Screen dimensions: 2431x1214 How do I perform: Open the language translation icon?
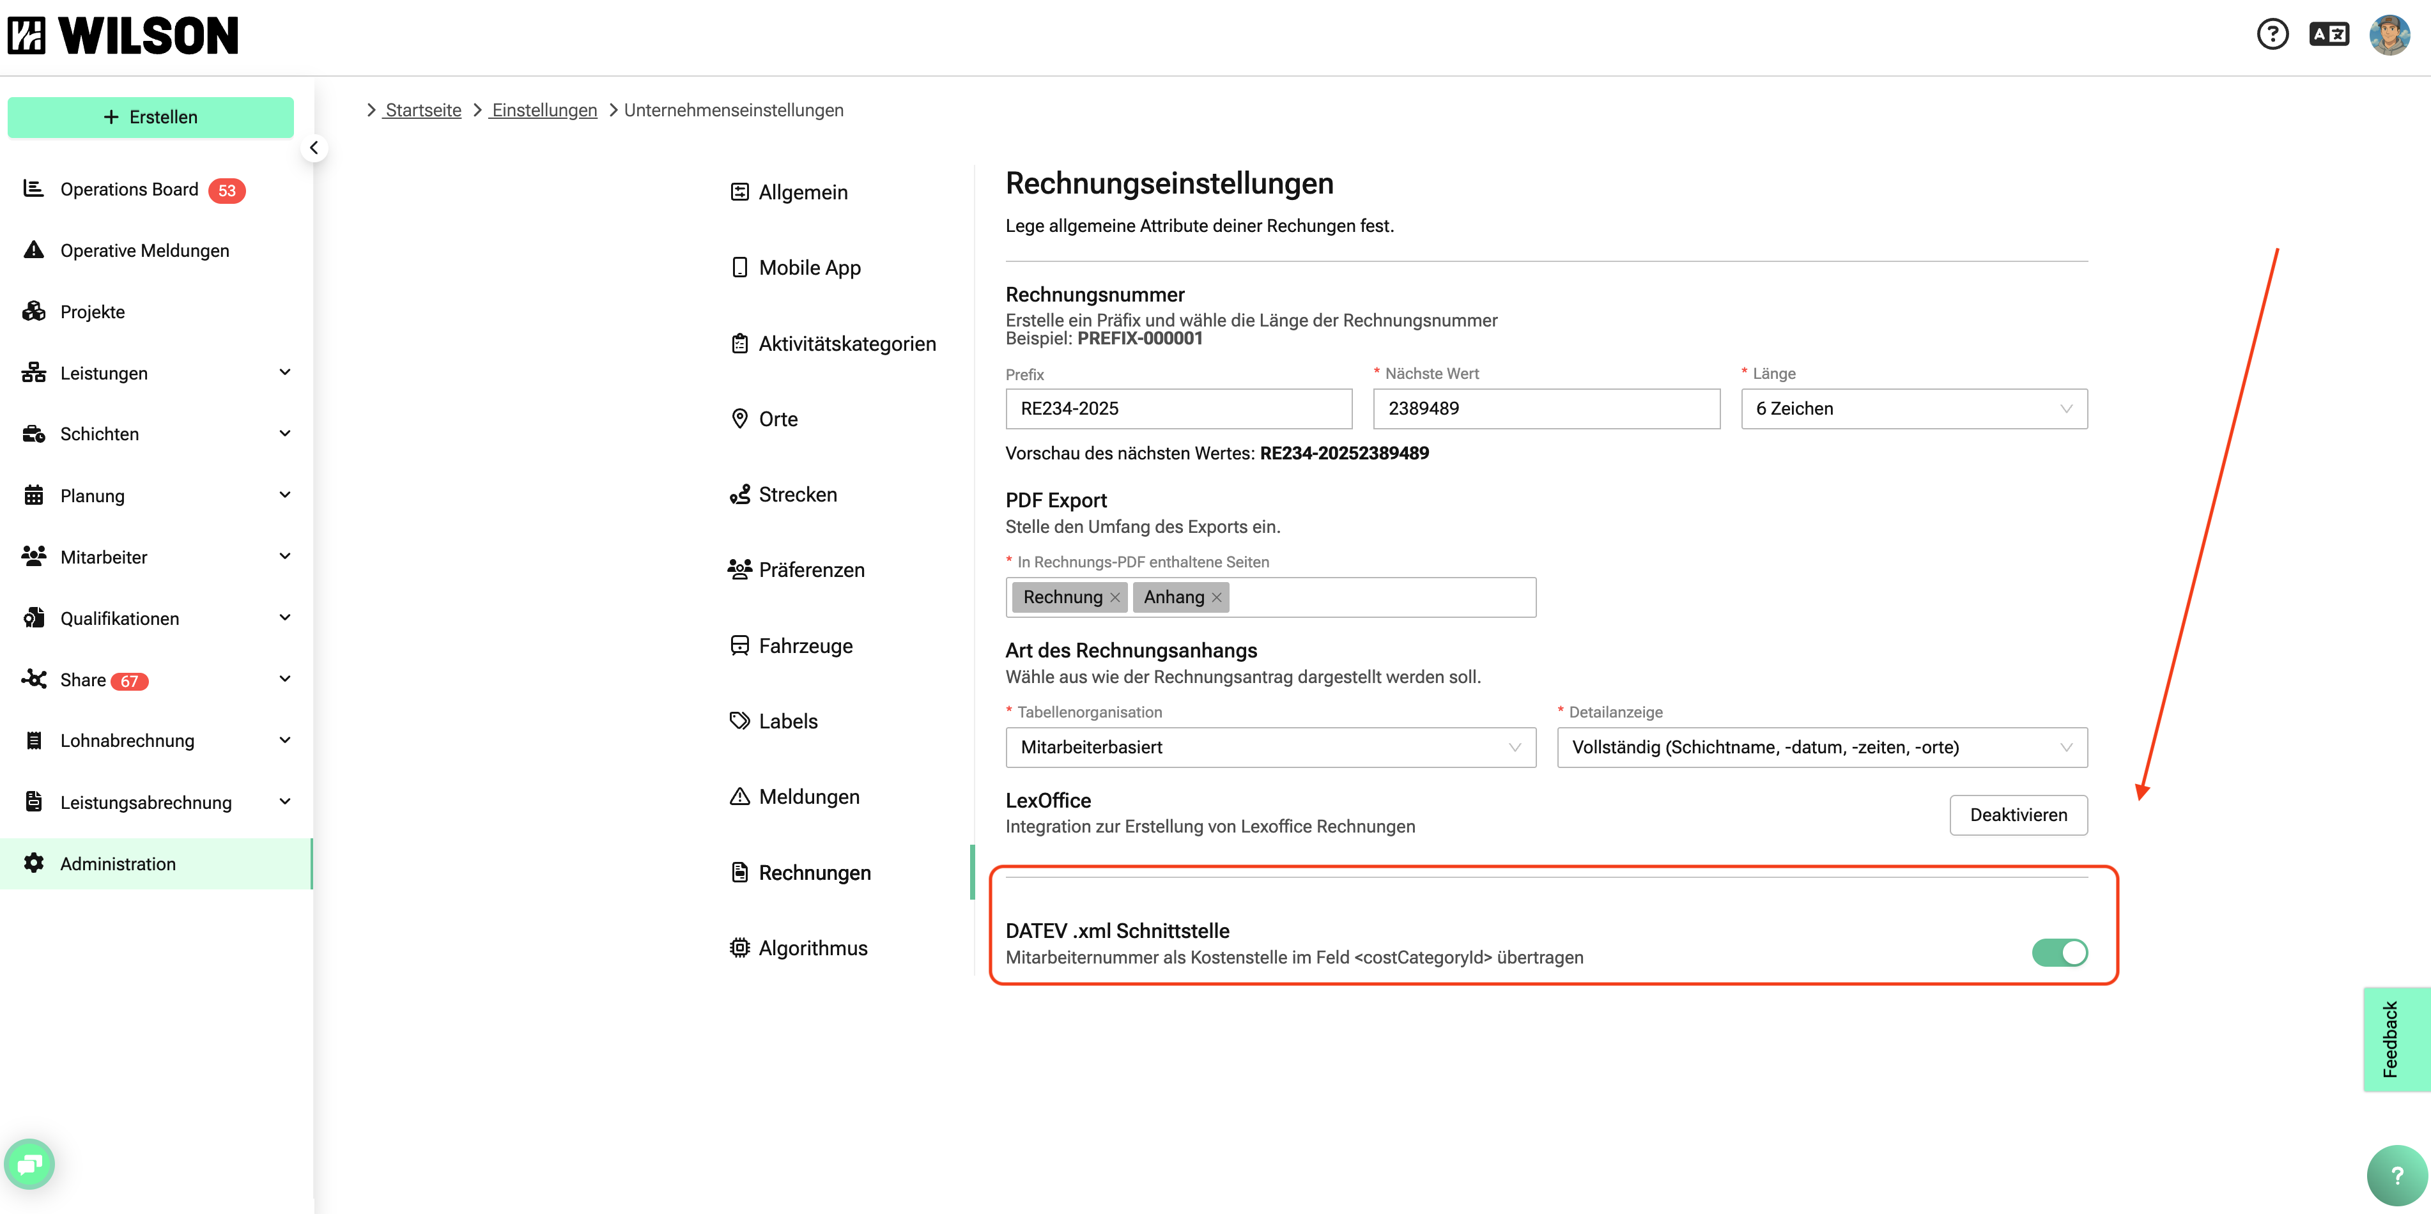(x=2329, y=35)
